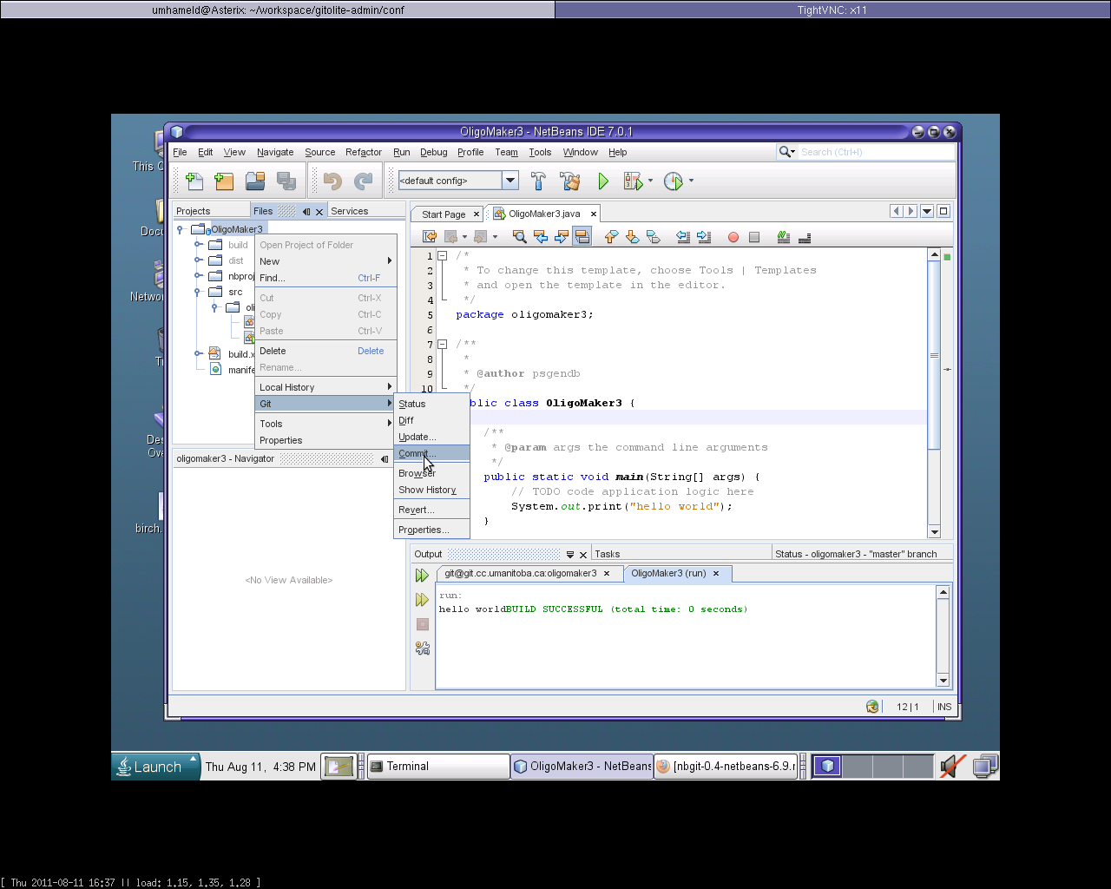Click the Comment icon in the editor toolbar

tap(784, 236)
